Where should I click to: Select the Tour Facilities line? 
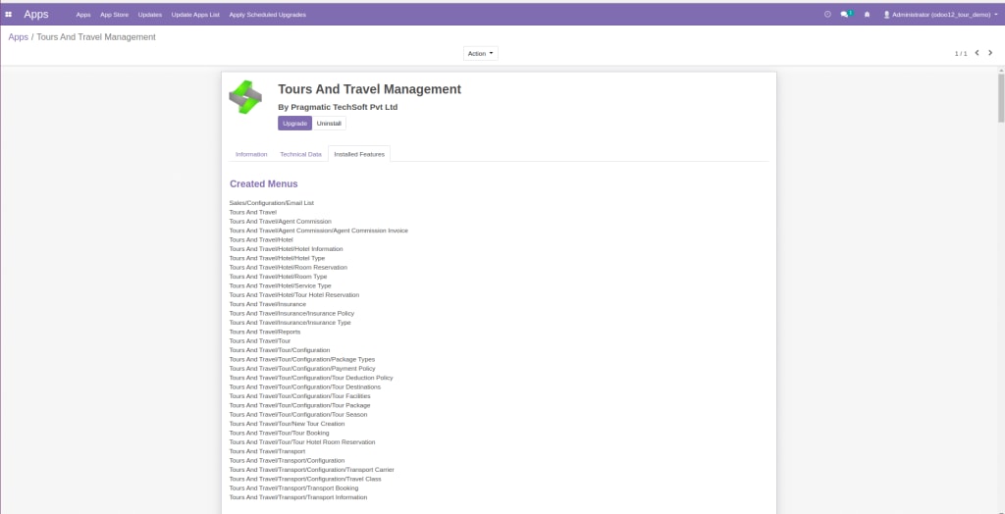(300, 396)
